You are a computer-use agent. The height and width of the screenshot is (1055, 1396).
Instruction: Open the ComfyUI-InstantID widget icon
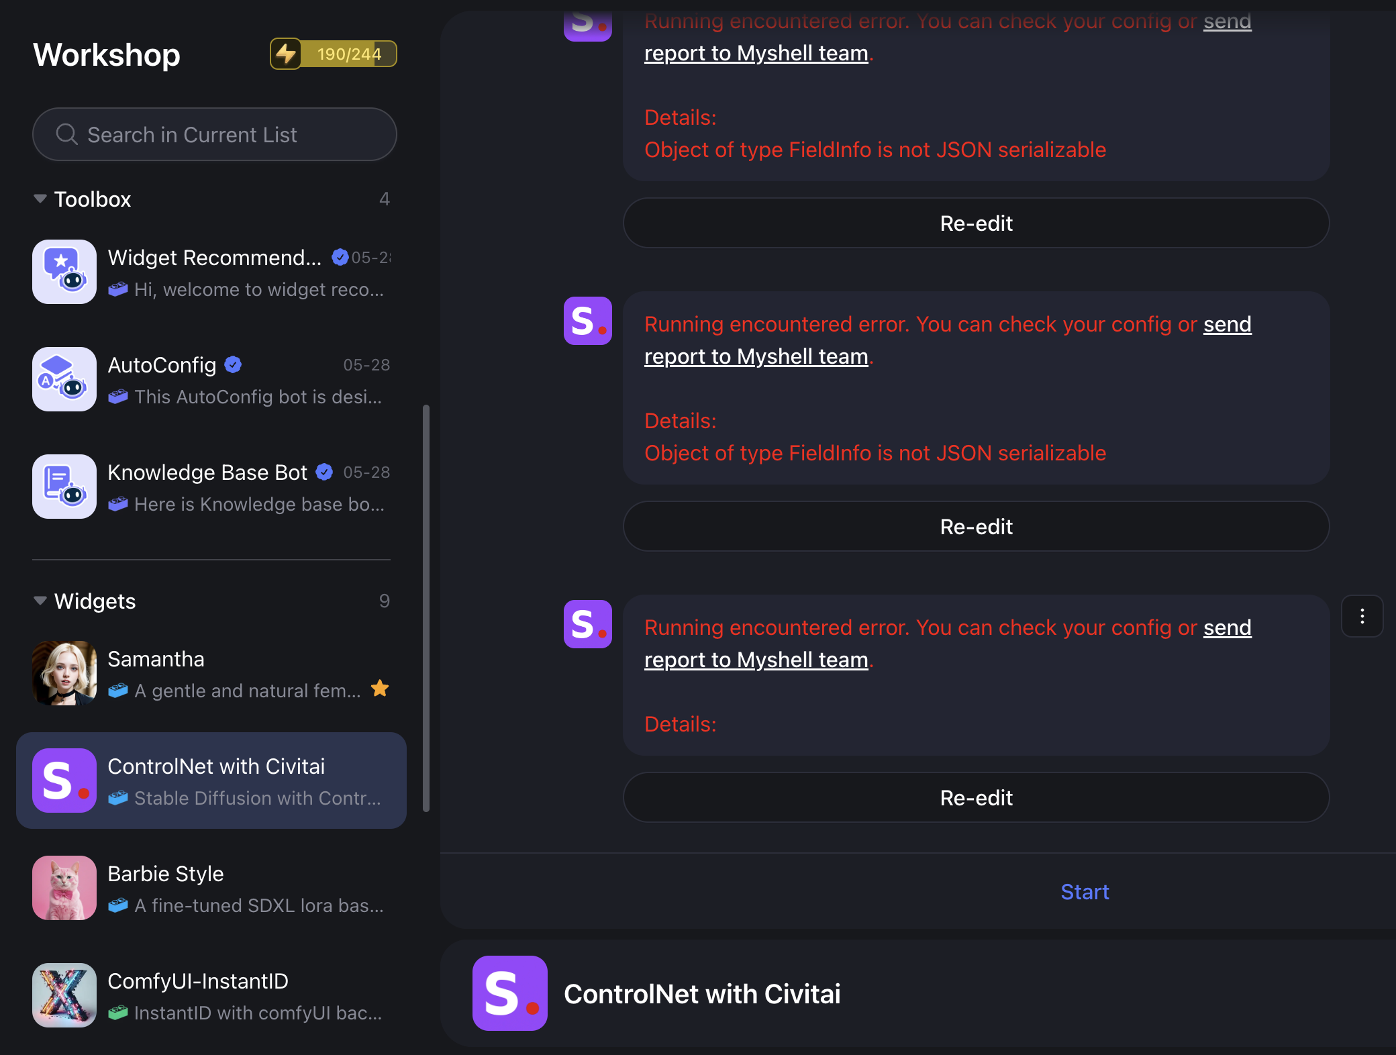[64, 995]
